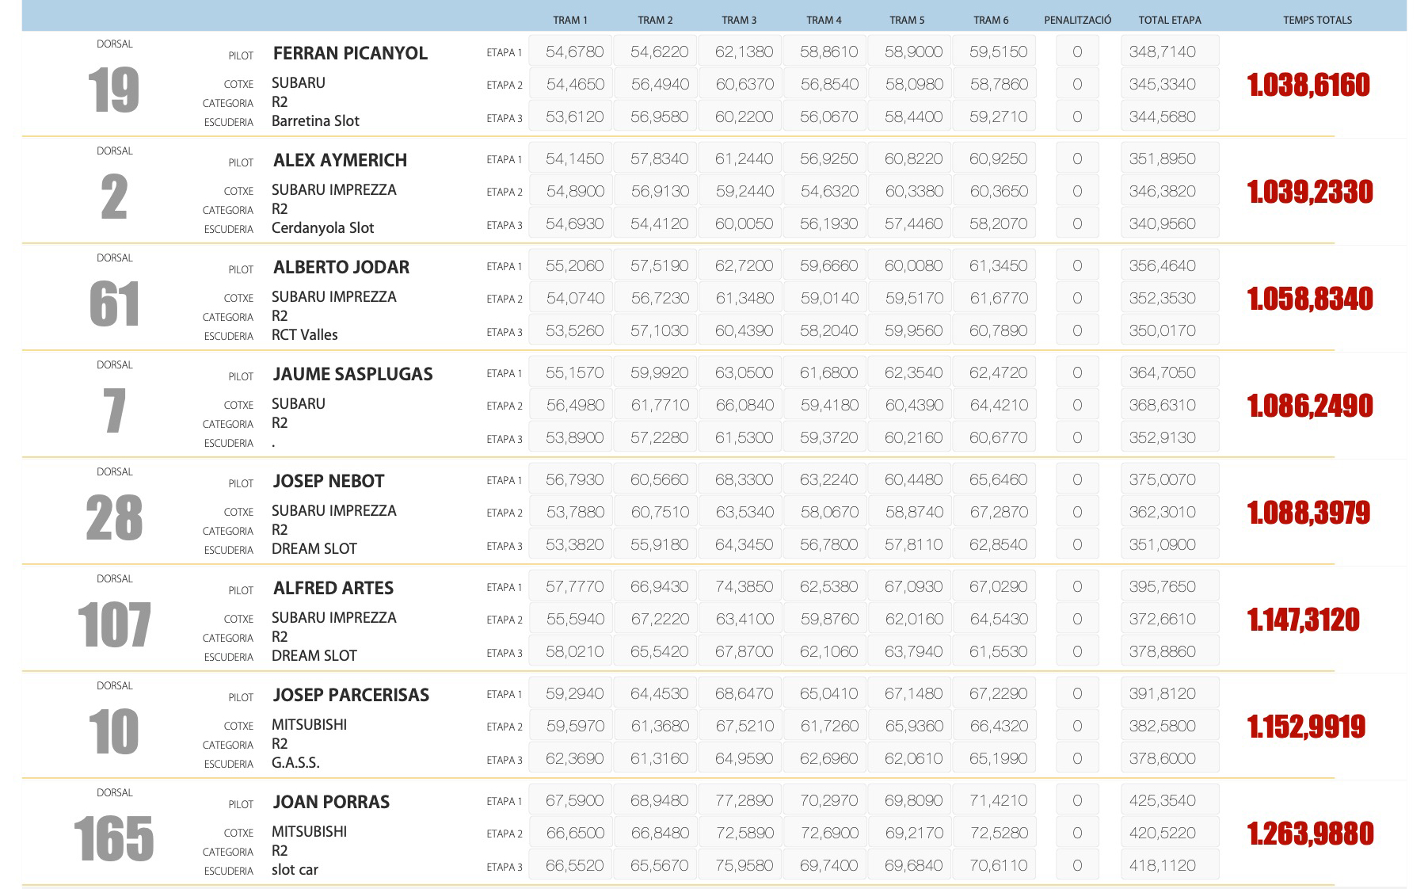This screenshot has height=889, width=1428.
Task: Click the TRAM 1 column header
Action: (569, 20)
